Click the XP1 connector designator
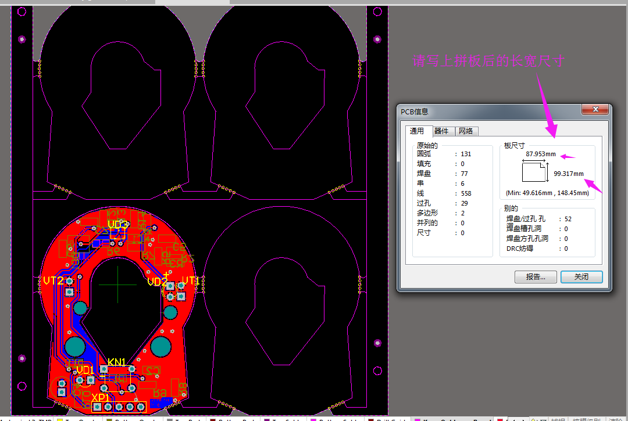Screen dimensions: 628x421 pyautogui.click(x=101, y=398)
